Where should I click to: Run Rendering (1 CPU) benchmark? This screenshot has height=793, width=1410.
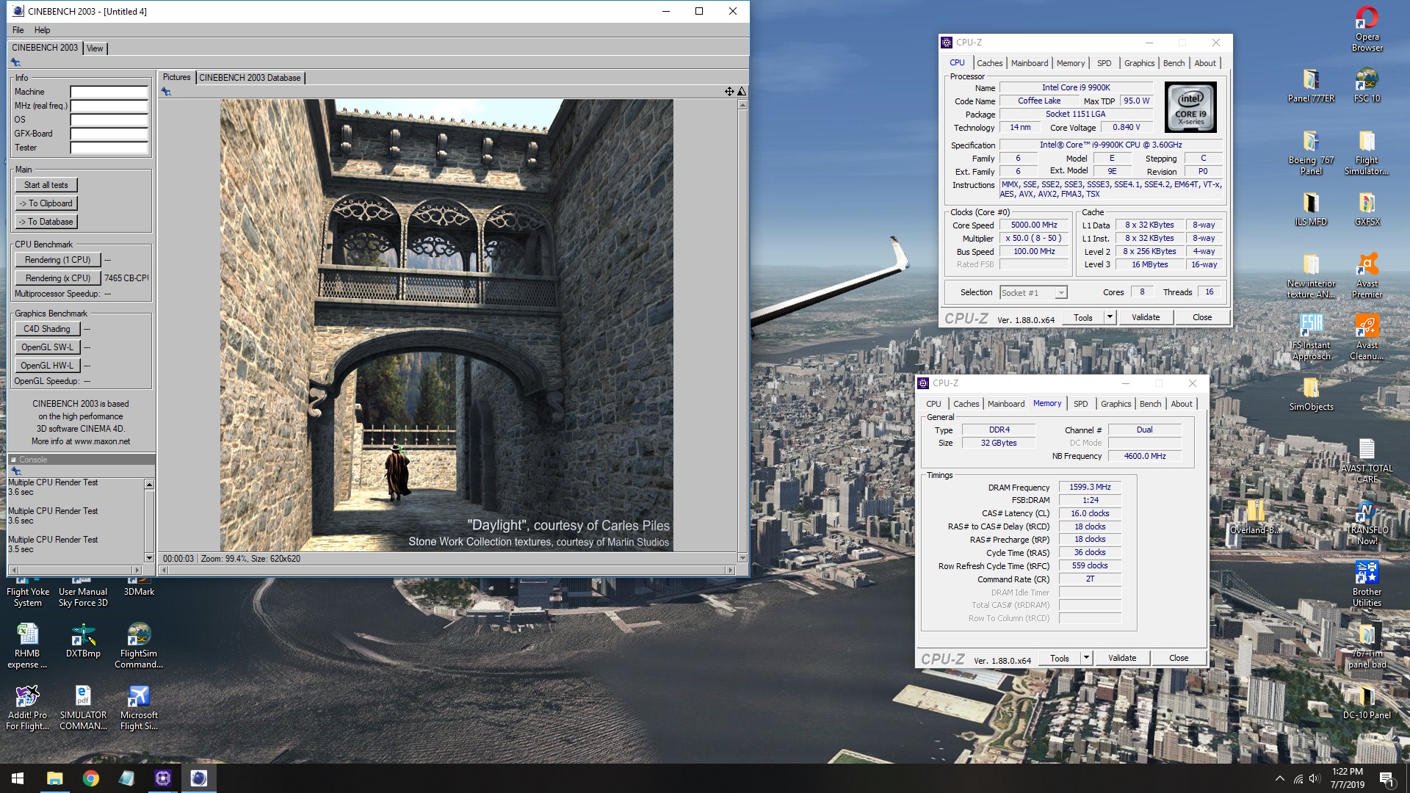(57, 260)
